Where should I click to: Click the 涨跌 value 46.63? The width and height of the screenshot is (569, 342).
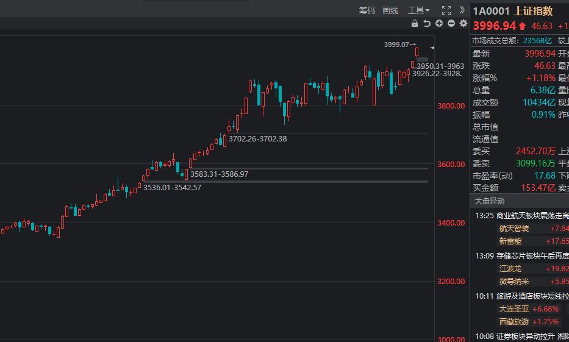[545, 66]
